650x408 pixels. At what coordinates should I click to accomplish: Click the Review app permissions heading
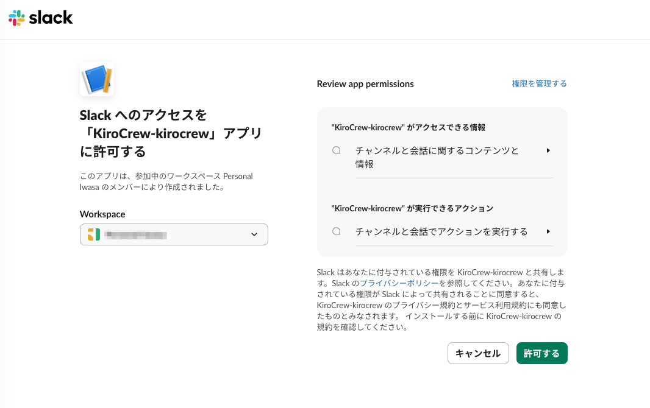point(365,84)
